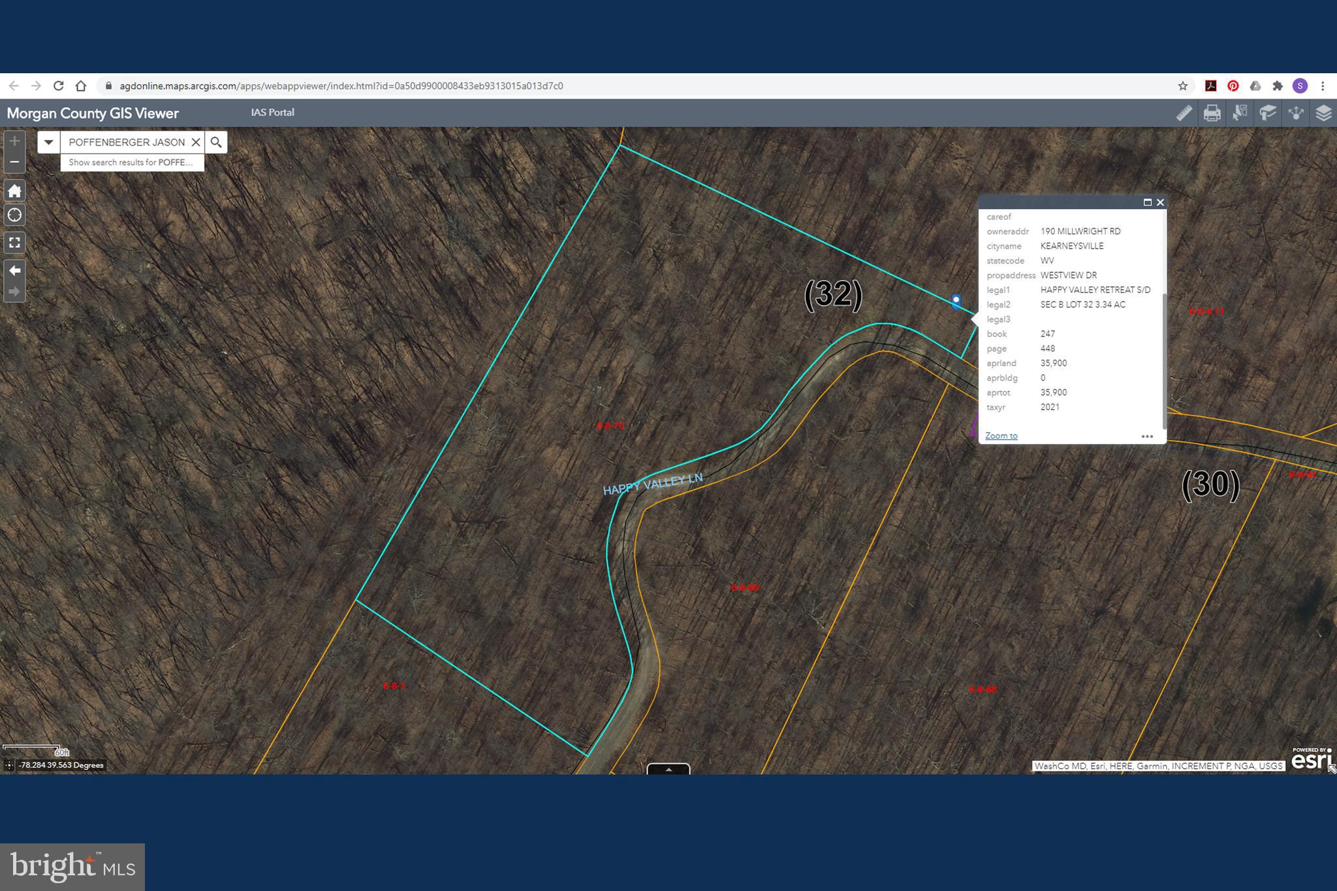Clear the POFFENBERGER JASON search text
This screenshot has height=891, width=1337.
[x=195, y=142]
